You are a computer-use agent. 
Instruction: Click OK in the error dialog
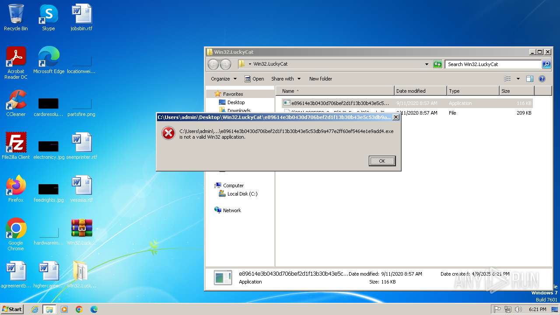point(382,161)
